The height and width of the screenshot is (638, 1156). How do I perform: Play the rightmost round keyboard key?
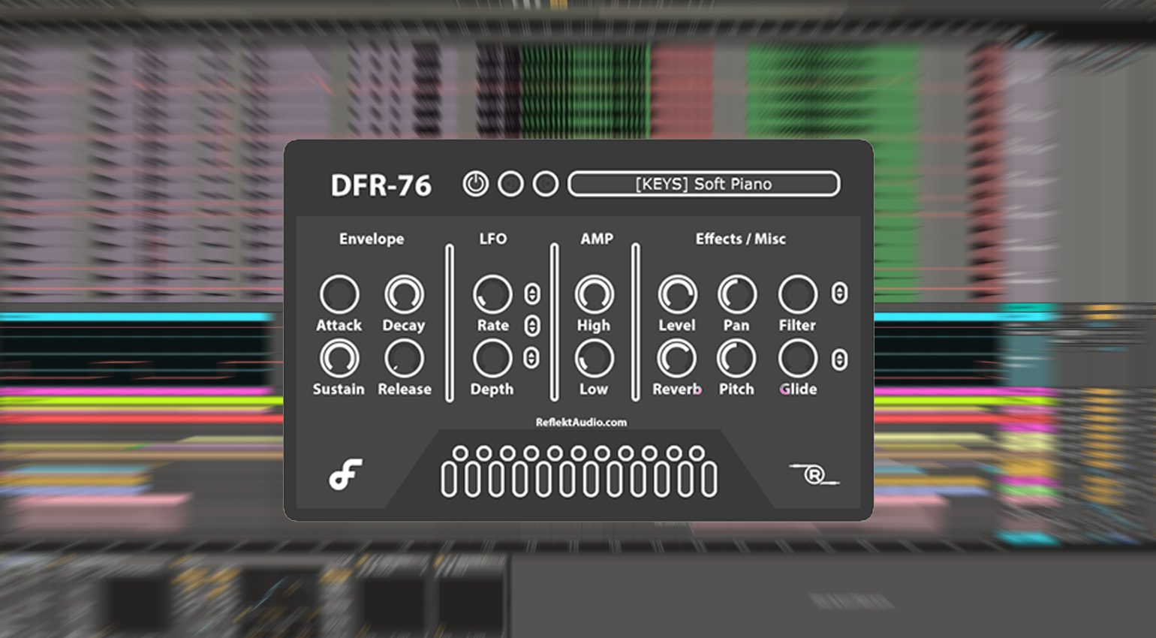click(x=697, y=453)
